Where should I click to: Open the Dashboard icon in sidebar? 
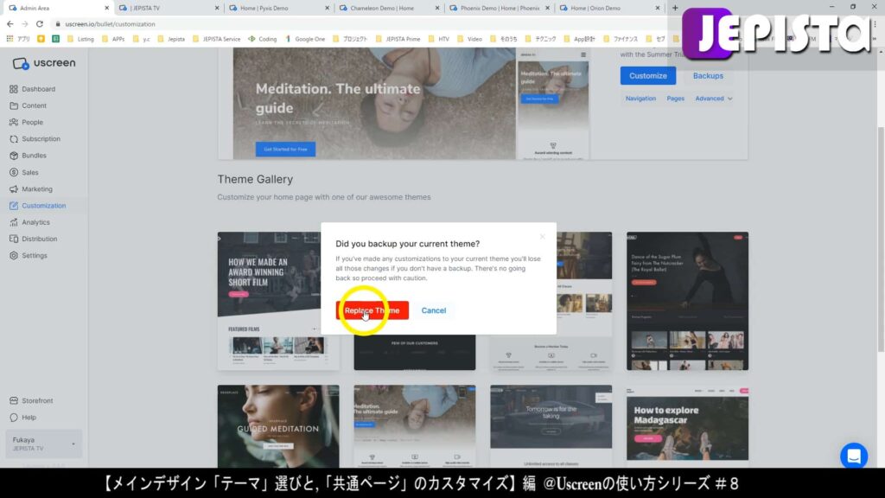pos(14,89)
